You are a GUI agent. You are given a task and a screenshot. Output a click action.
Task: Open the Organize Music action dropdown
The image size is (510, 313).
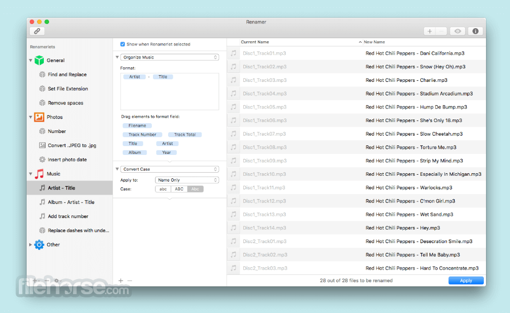point(170,57)
